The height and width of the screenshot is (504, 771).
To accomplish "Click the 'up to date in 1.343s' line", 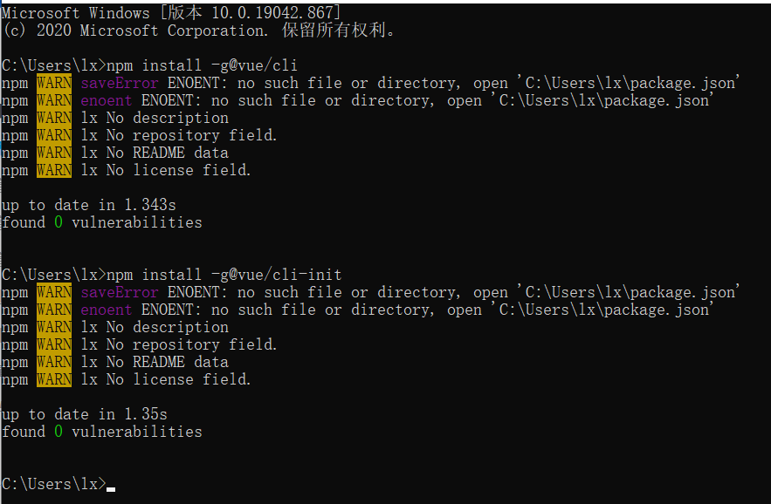I will (88, 205).
